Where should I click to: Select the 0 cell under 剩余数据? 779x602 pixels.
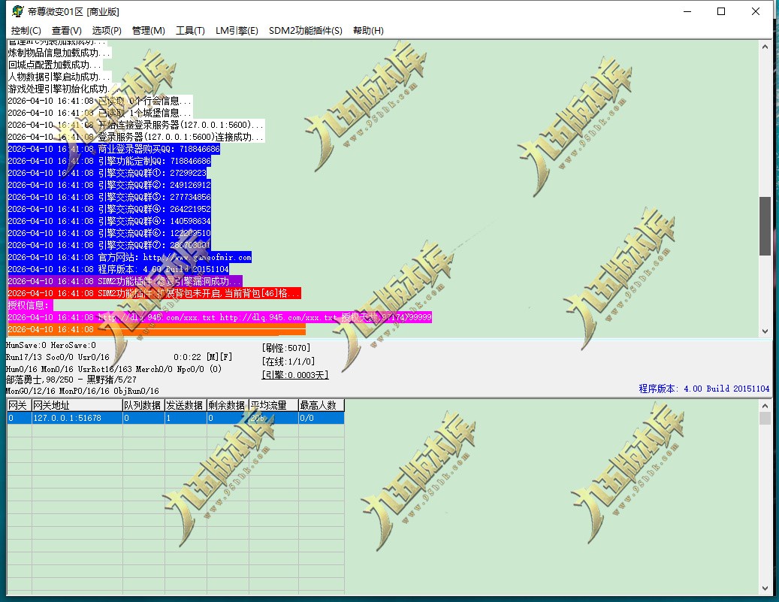(228, 418)
